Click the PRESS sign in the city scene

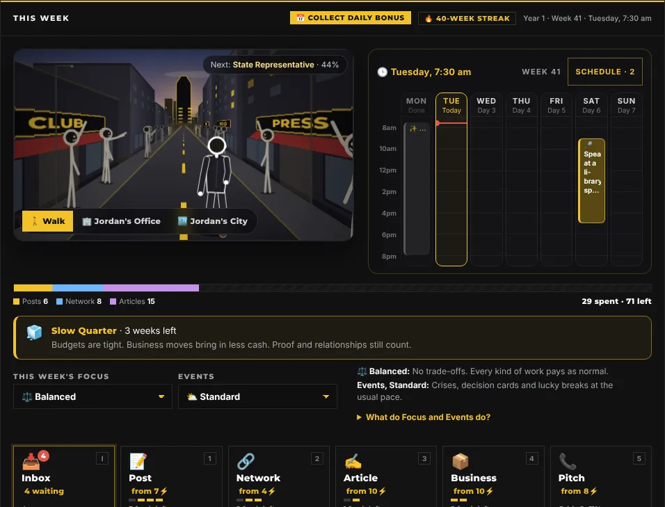(301, 123)
